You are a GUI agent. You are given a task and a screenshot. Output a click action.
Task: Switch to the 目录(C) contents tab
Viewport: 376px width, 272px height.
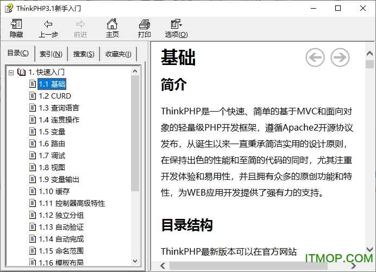[18, 53]
